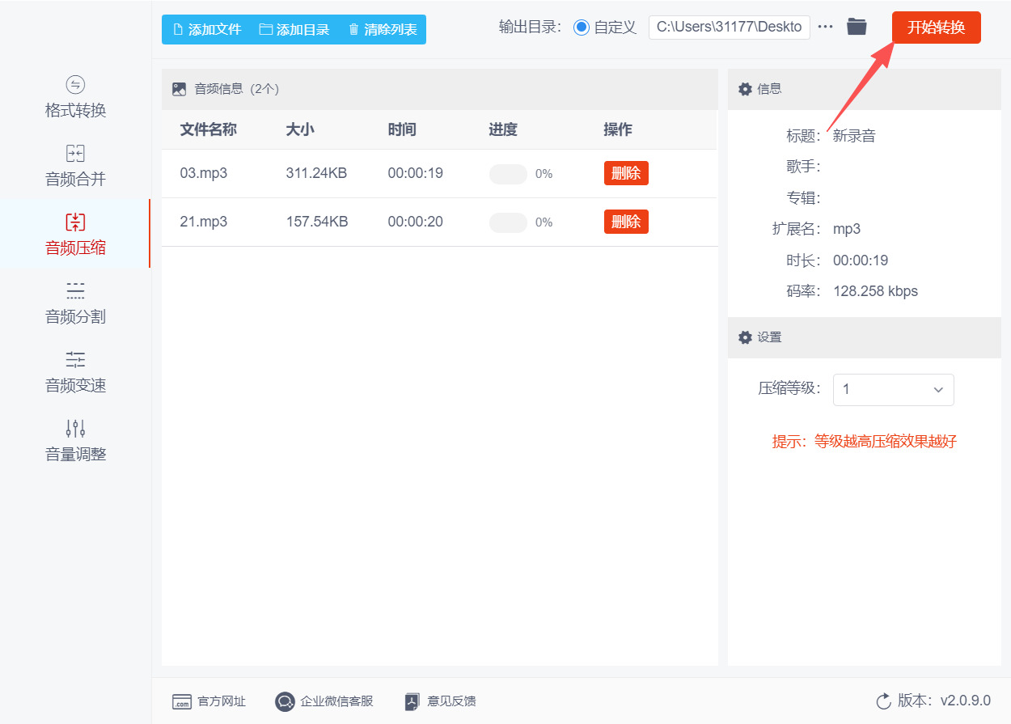Open the 格式转换 format conversion section
Viewport: 1011px width, 724px height.
[x=75, y=97]
